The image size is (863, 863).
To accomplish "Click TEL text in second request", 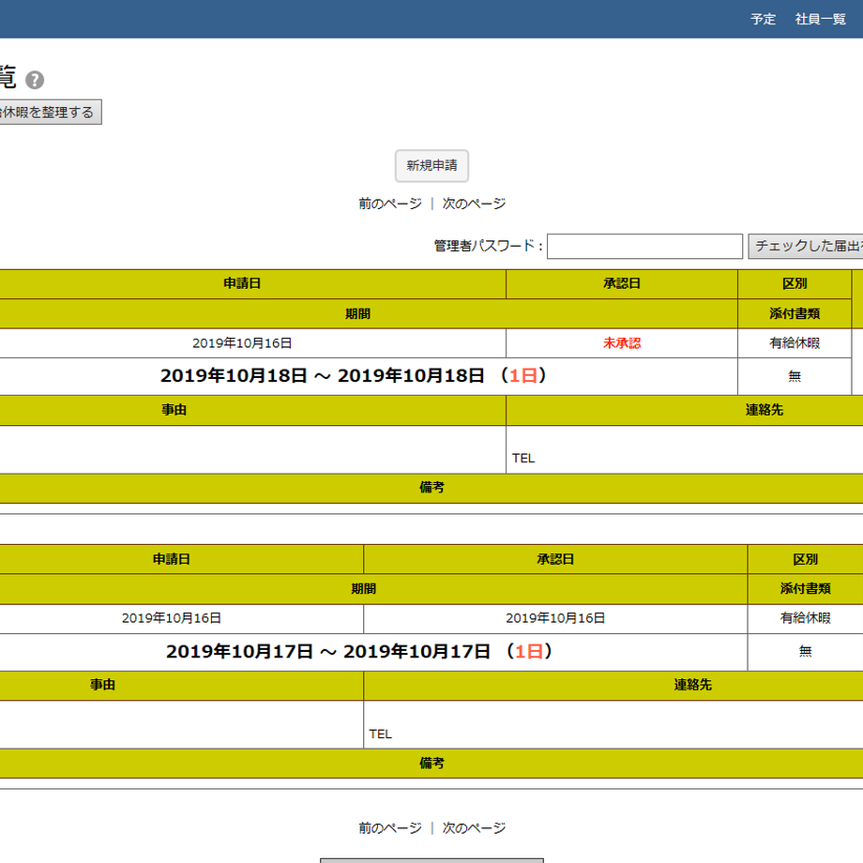I will click(x=380, y=734).
